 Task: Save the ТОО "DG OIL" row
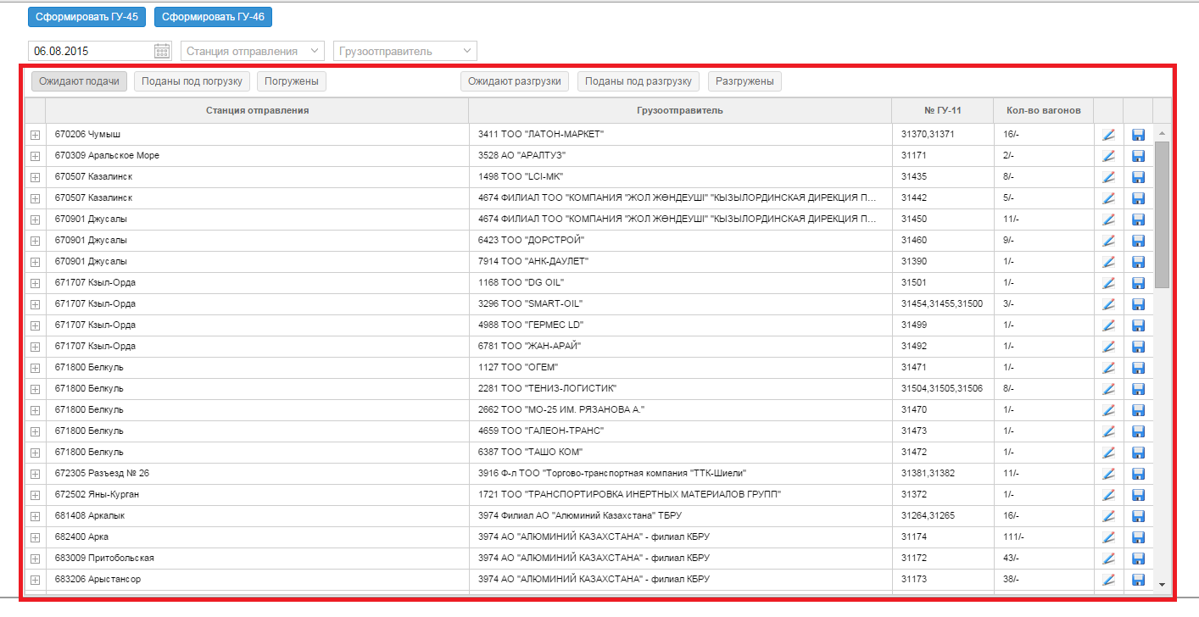pyautogui.click(x=1138, y=282)
